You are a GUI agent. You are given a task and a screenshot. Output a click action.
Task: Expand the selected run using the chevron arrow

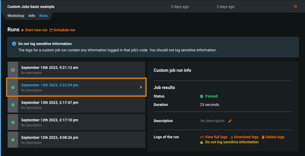141,87
